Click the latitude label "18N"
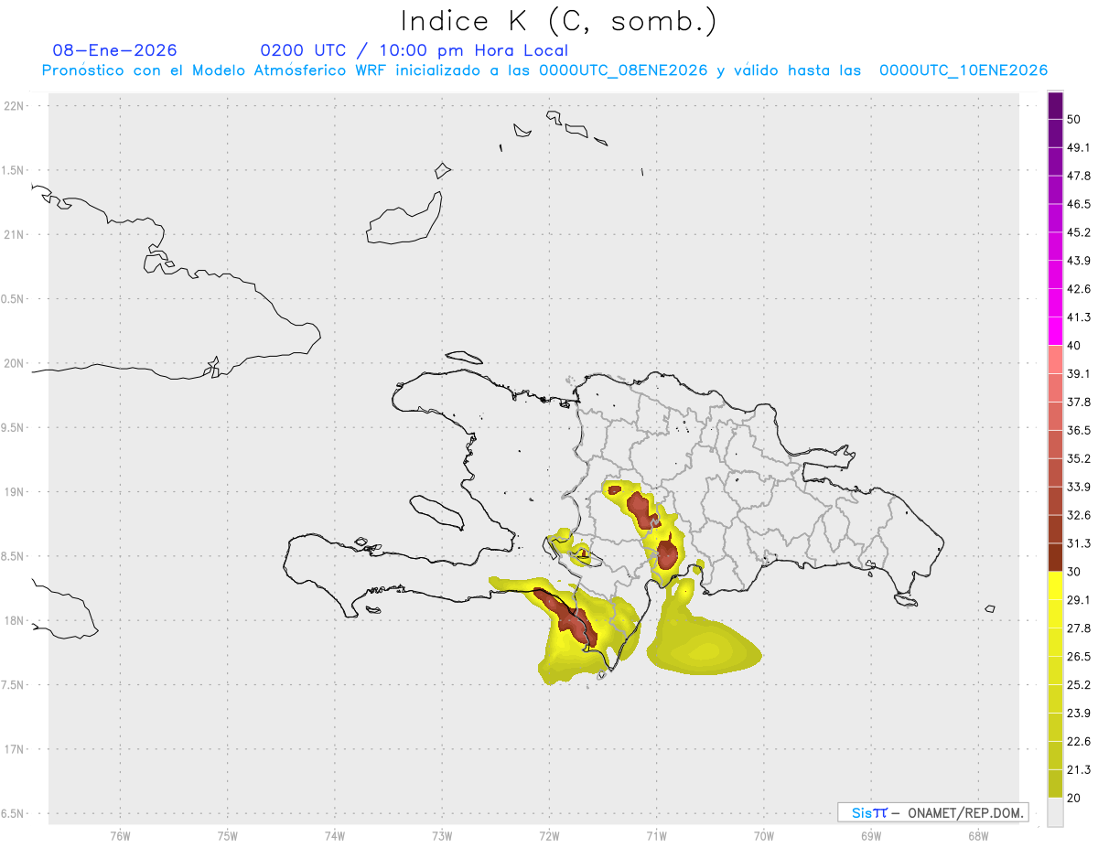The image size is (1098, 848). coord(15,620)
